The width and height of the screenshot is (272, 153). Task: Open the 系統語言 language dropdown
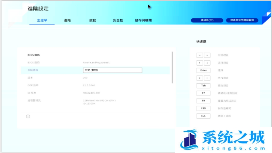tap(112, 70)
